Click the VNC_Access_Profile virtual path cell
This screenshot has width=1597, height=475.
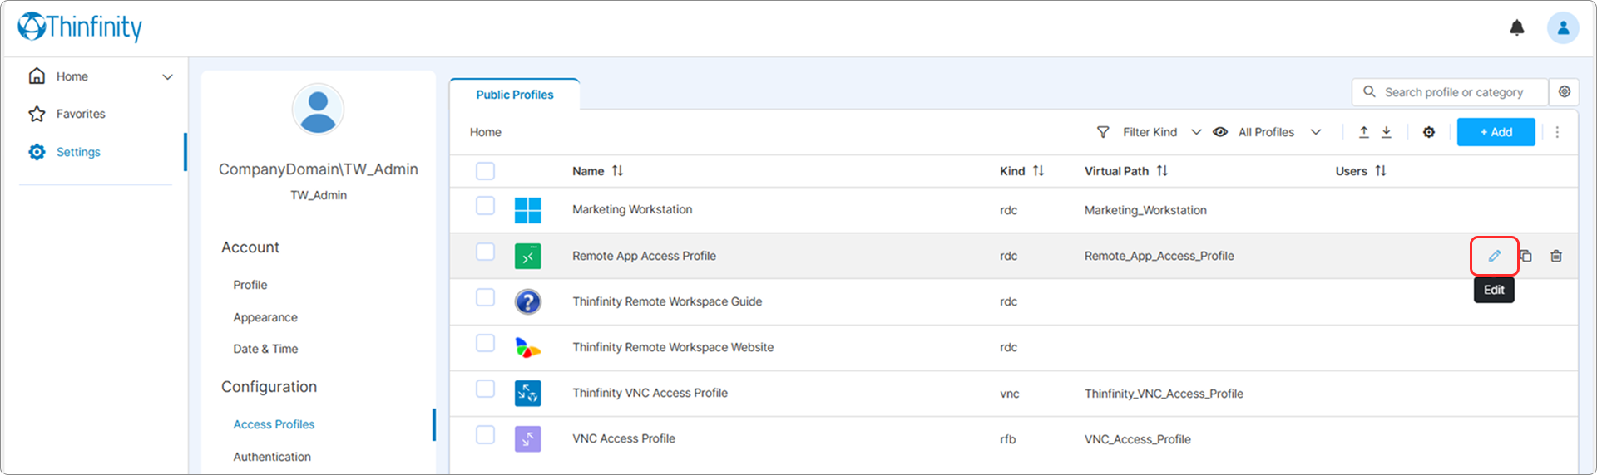[1137, 439]
